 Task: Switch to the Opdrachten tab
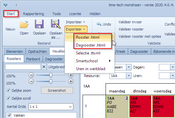tap(37, 51)
